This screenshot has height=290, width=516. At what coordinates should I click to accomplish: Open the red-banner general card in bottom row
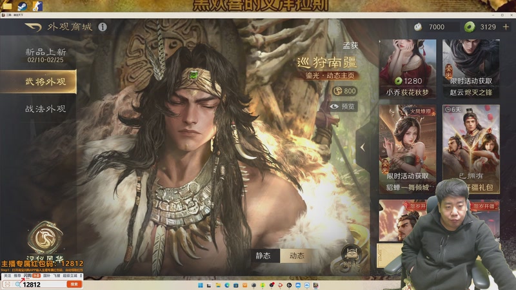click(x=402, y=220)
